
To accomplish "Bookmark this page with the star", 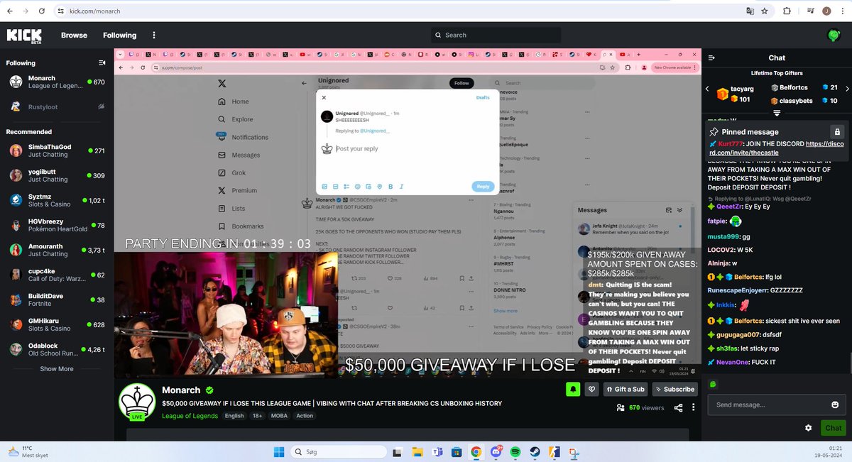I will pyautogui.click(x=765, y=11).
